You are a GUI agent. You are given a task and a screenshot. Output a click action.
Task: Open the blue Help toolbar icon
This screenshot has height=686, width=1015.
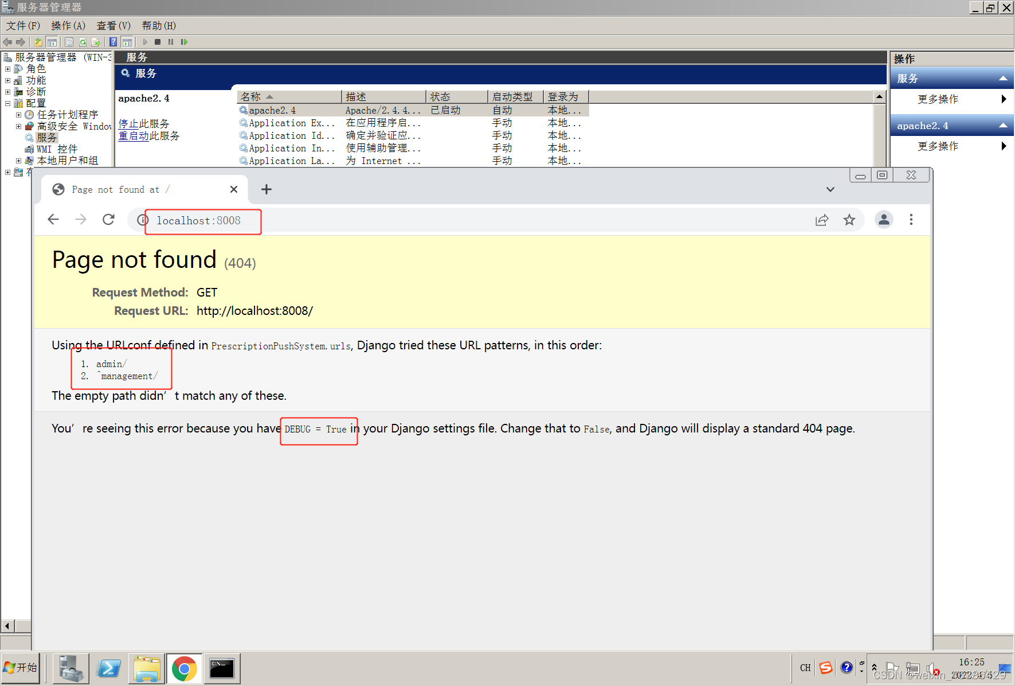click(113, 42)
